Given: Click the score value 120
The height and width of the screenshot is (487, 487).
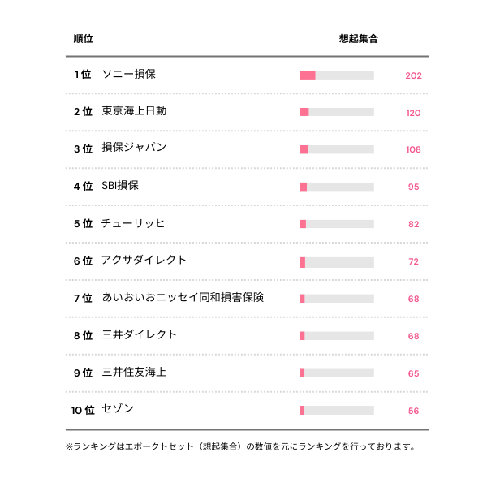Looking at the screenshot, I should [x=413, y=113].
